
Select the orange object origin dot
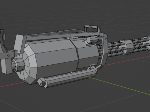(72, 72)
